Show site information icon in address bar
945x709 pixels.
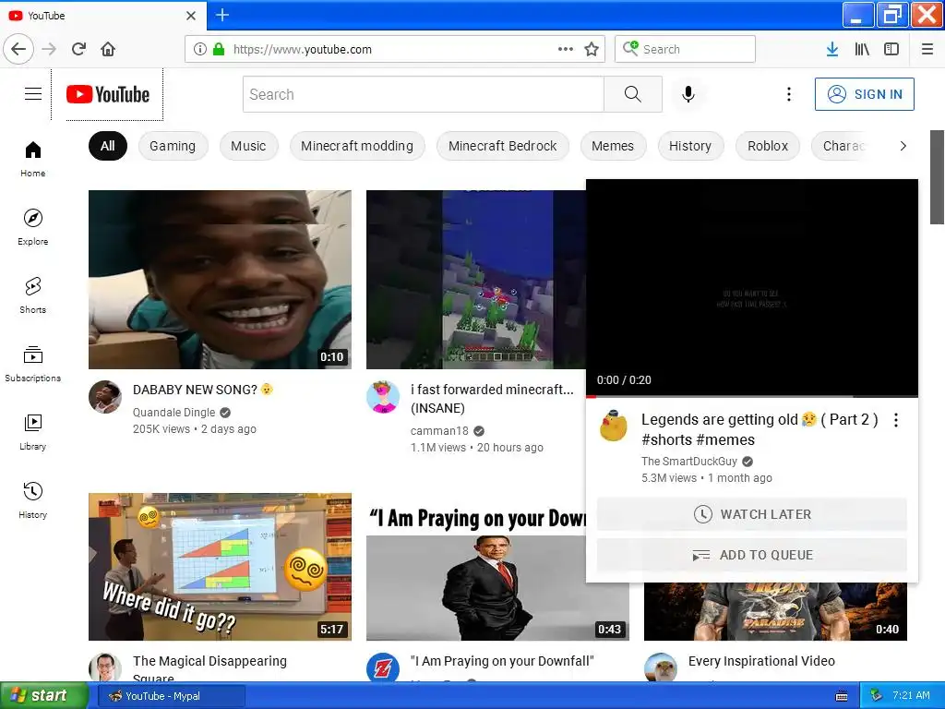(199, 49)
